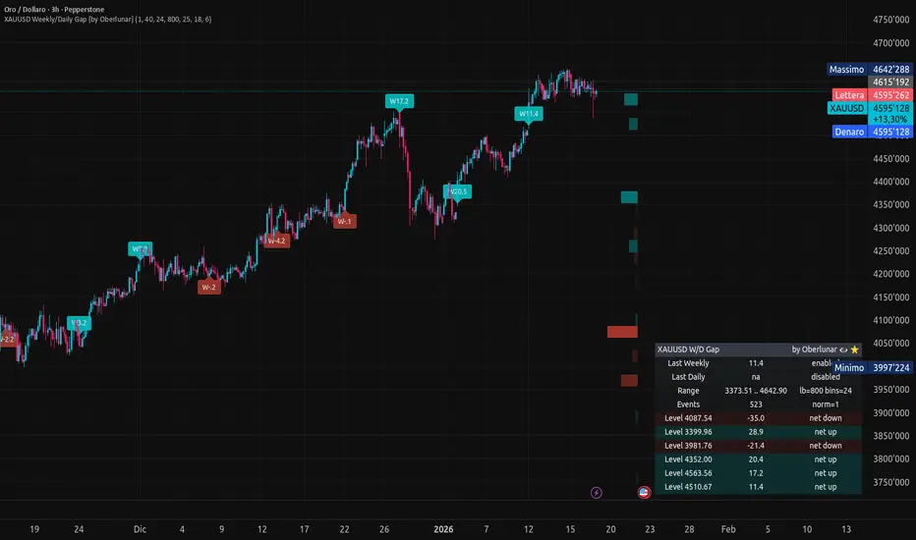Click the red W-.2 gap label

(x=209, y=288)
